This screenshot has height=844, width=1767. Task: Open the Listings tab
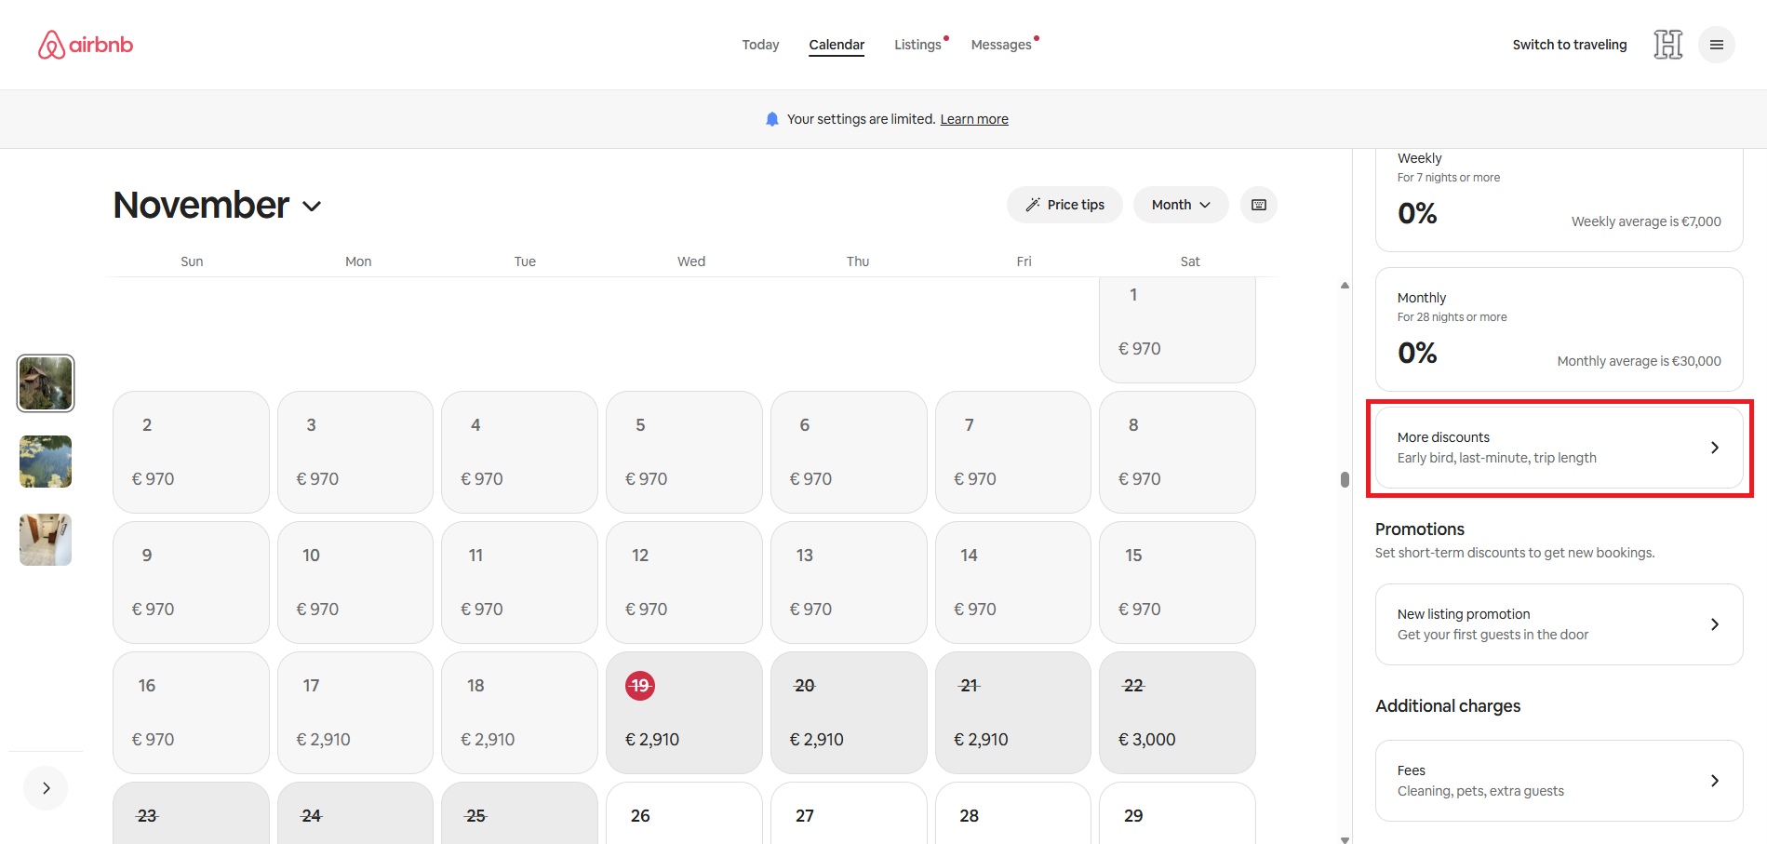point(918,45)
